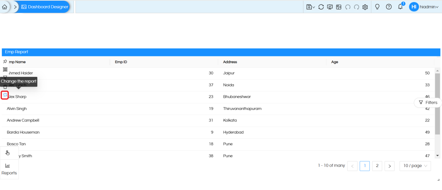
Task: Expand the hiadmin user menu
Action: point(429,7)
